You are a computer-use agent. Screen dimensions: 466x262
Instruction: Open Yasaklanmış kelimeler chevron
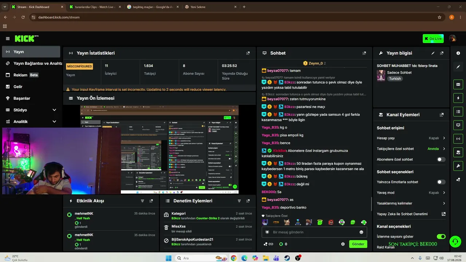coord(444,203)
